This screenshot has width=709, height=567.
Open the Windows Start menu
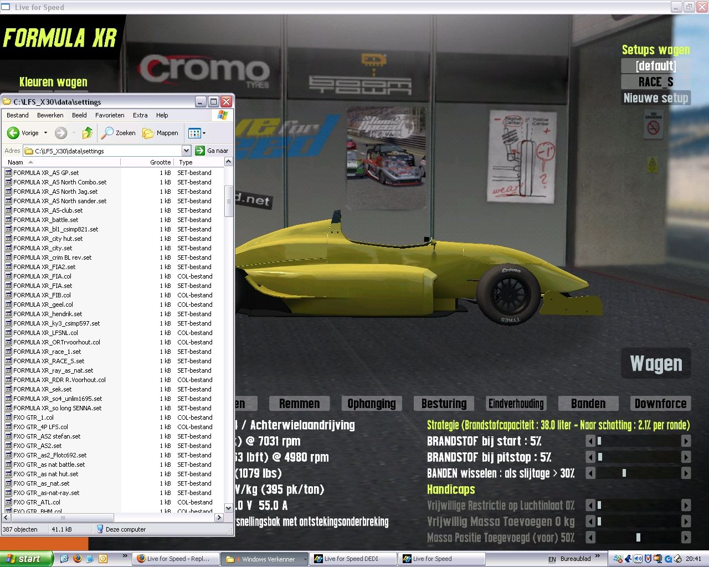(x=27, y=559)
